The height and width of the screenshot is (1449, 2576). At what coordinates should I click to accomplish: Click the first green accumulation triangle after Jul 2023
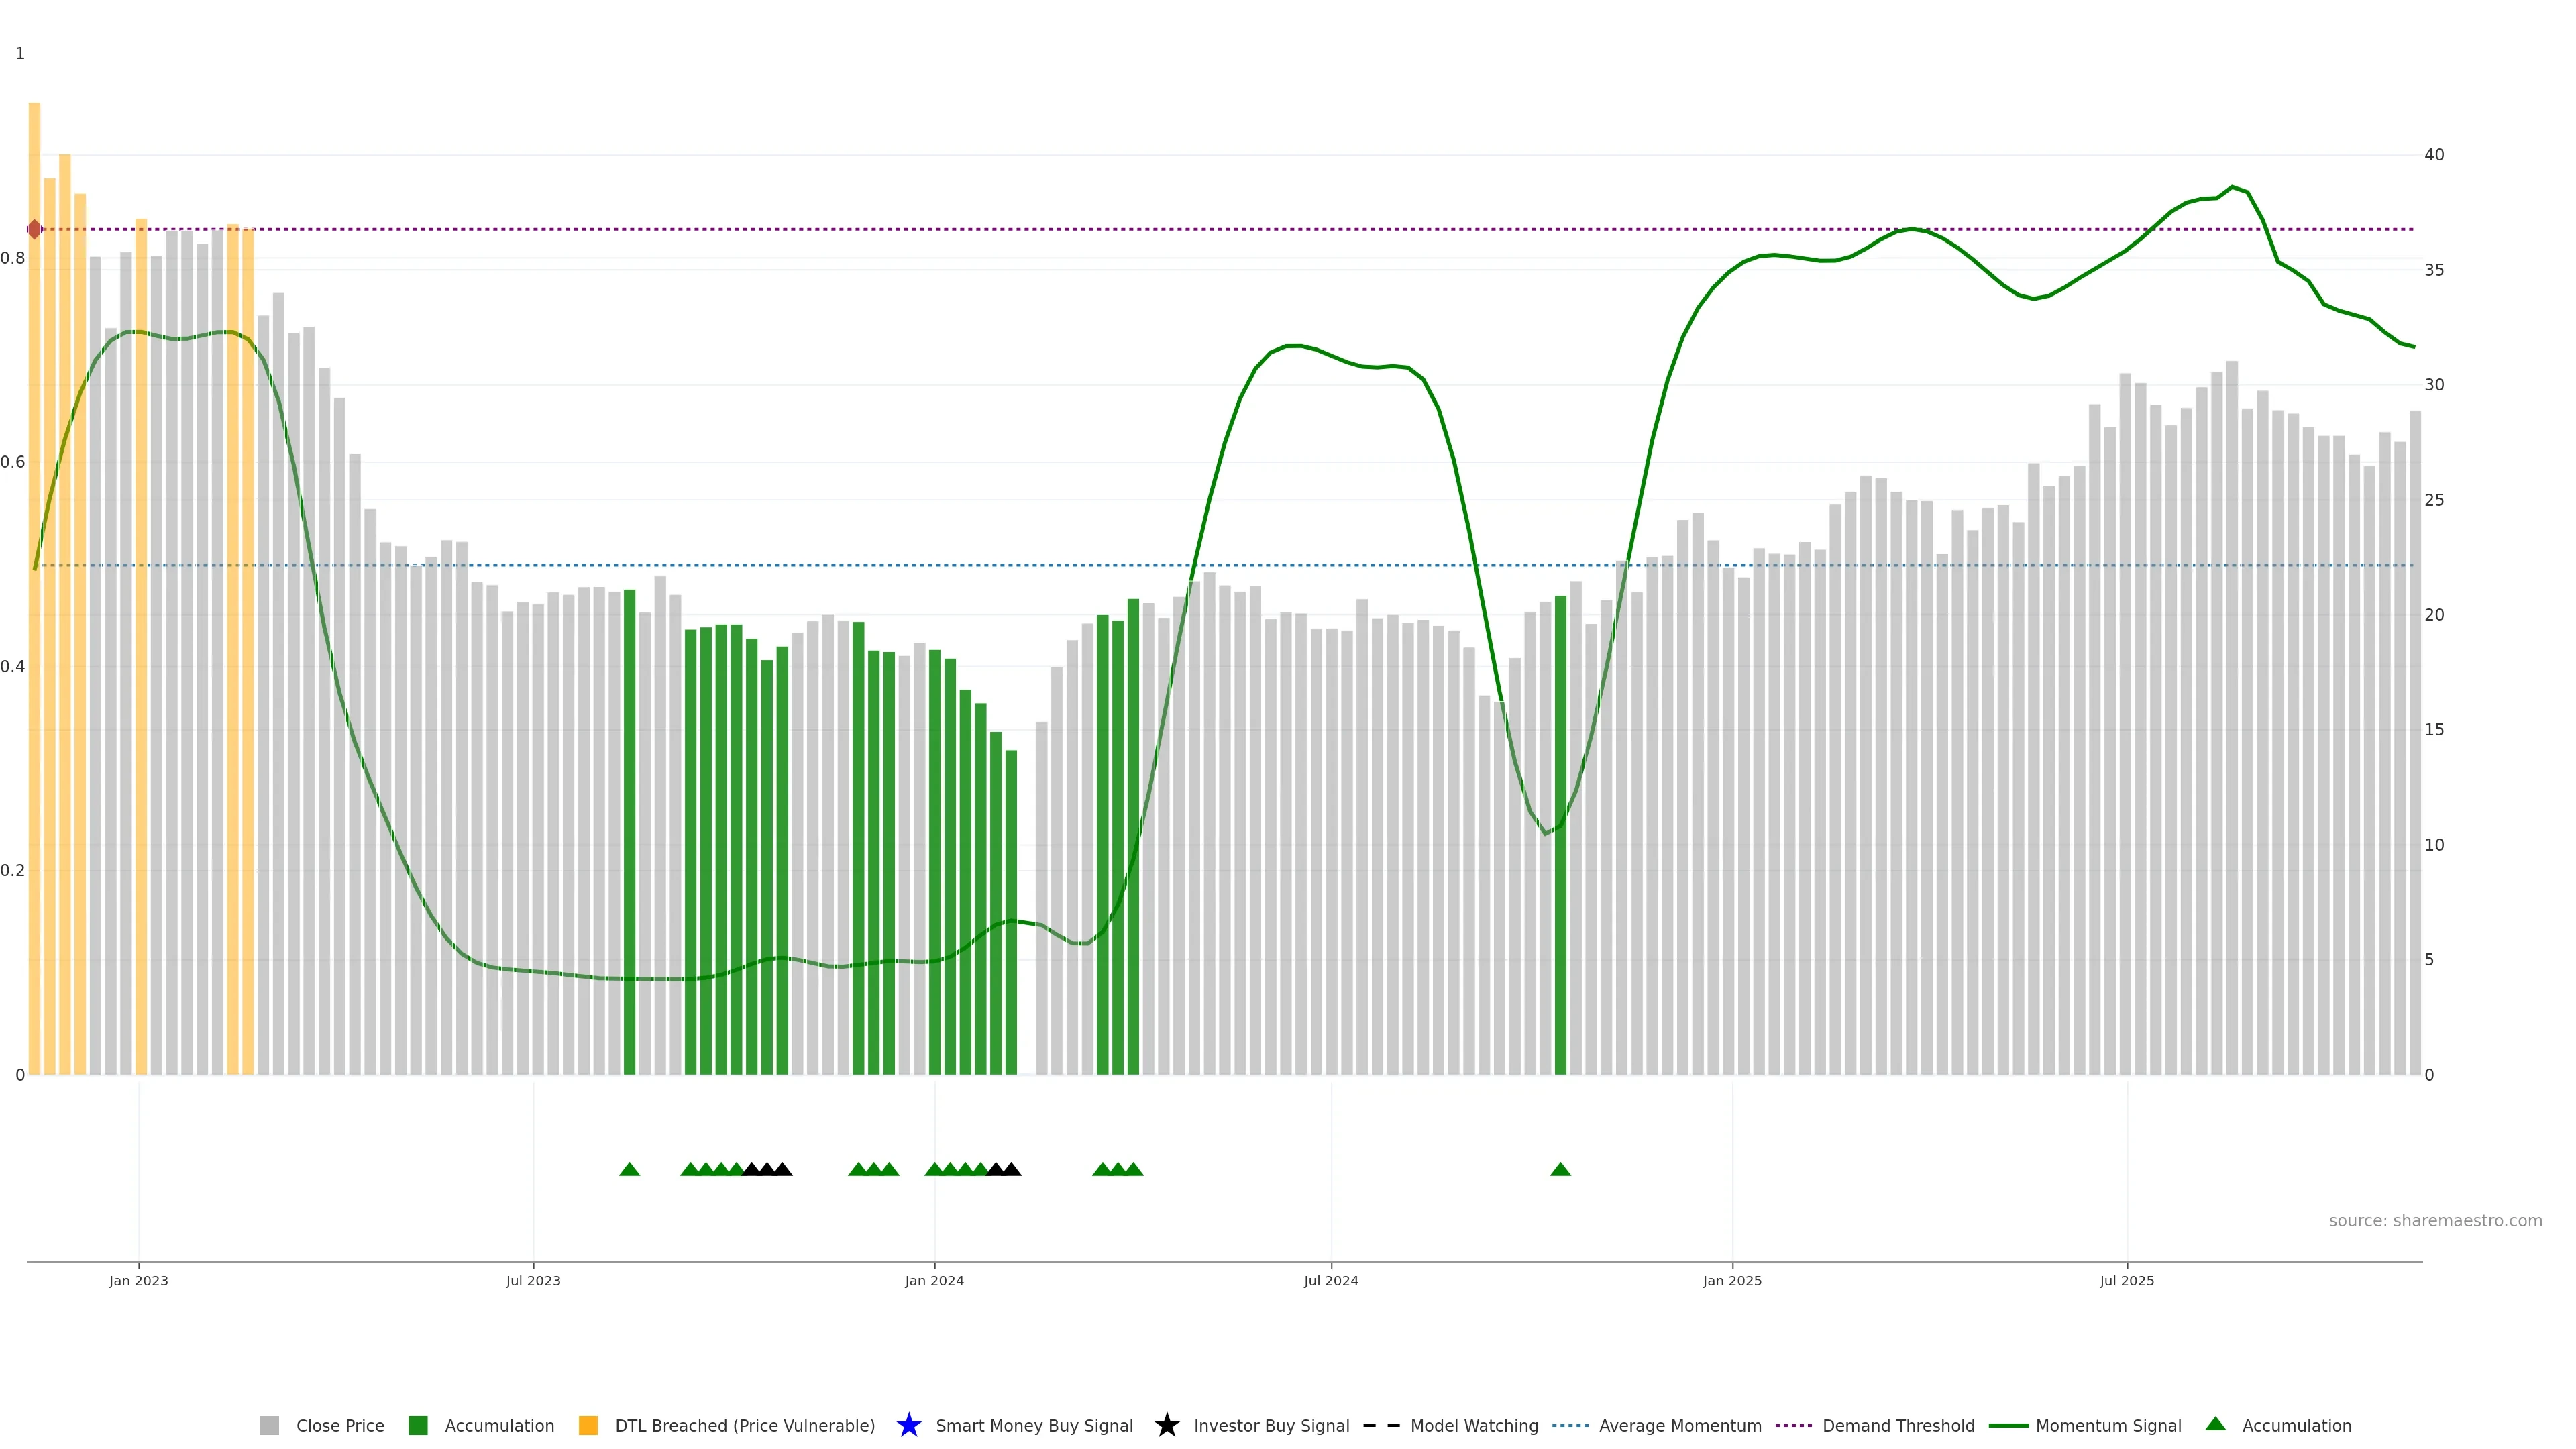click(629, 1169)
